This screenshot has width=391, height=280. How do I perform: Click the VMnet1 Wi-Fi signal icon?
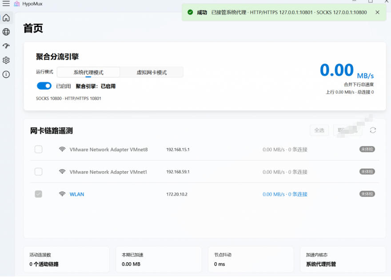pyautogui.click(x=62, y=172)
